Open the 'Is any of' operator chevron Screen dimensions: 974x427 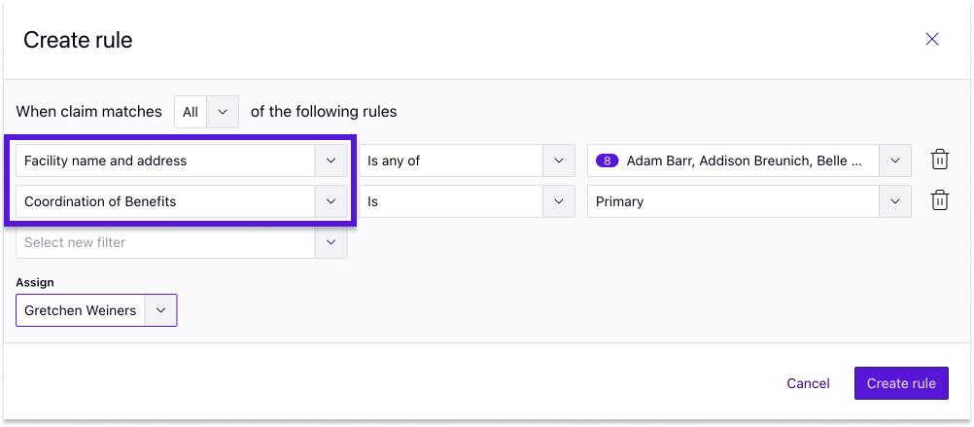point(559,160)
